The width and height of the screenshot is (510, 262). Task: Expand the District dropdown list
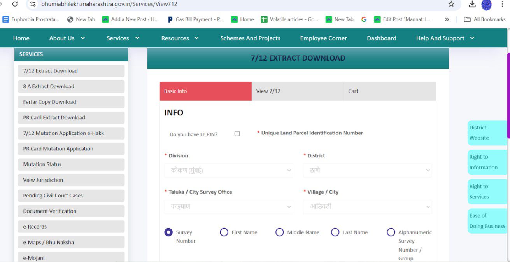(367, 170)
